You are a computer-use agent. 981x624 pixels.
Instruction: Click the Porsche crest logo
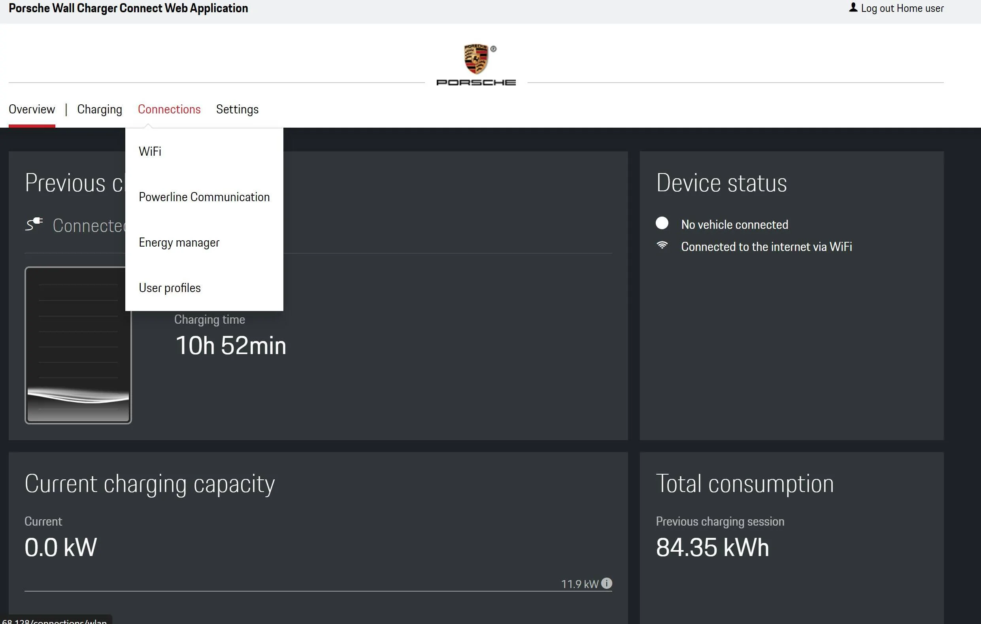476,58
